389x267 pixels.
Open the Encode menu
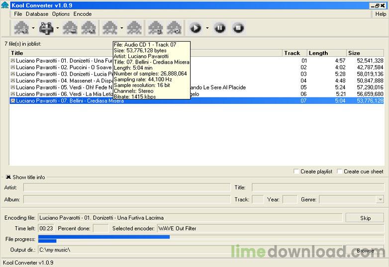point(83,14)
